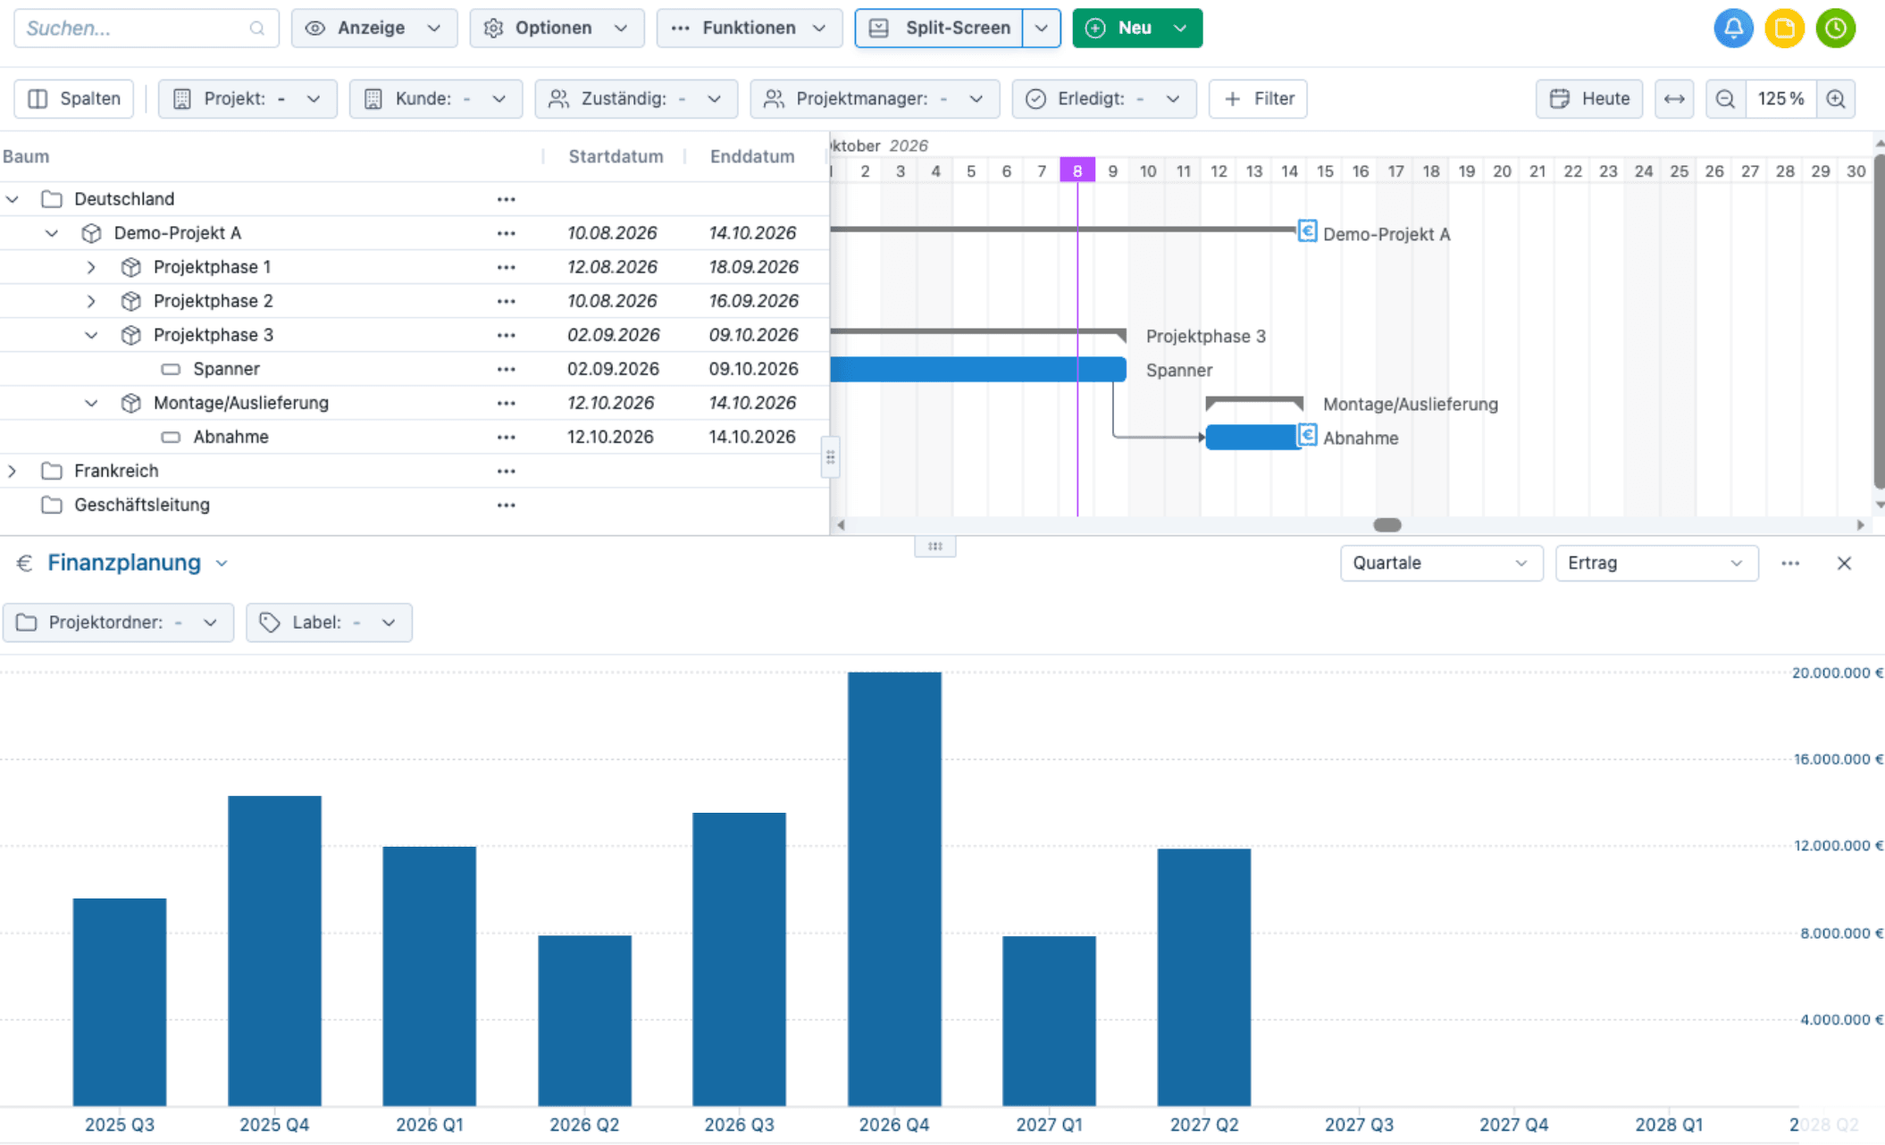Image resolution: width=1885 pixels, height=1145 pixels.
Task: Close the Finanzplanung panel
Action: click(1844, 564)
